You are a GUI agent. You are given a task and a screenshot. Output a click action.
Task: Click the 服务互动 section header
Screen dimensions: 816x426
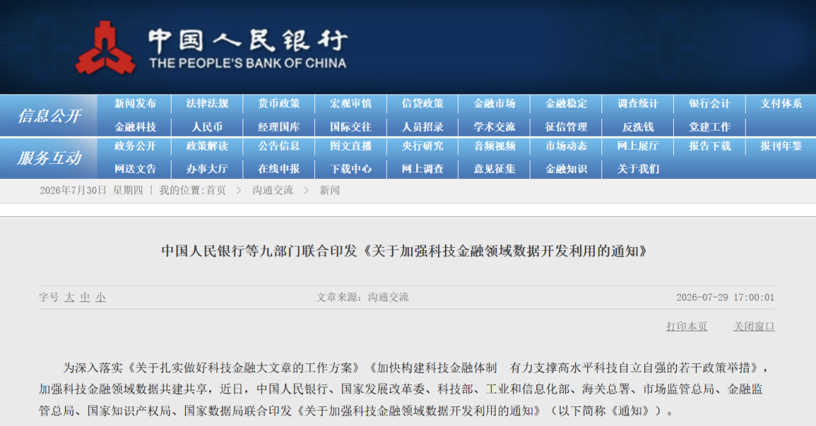tap(49, 158)
